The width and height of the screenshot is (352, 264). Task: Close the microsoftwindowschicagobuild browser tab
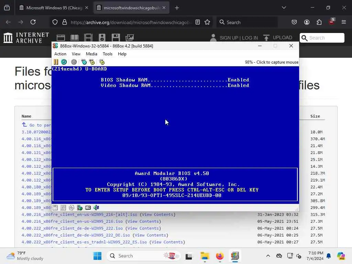164,8
